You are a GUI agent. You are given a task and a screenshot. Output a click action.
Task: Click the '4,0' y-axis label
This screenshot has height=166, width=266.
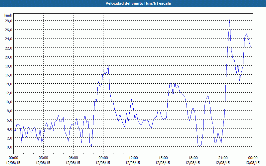[9, 129]
